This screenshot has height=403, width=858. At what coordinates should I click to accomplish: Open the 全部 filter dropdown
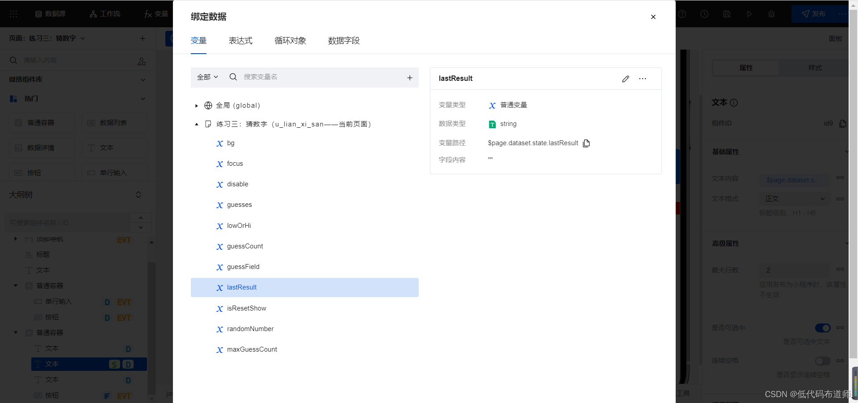pos(207,77)
